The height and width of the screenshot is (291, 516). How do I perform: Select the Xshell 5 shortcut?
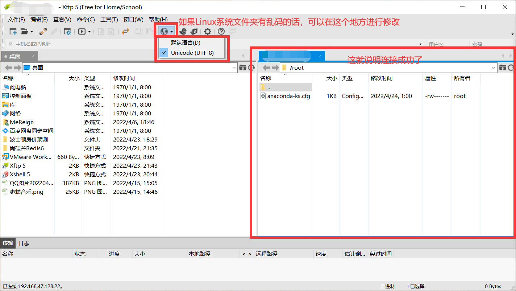coord(20,174)
